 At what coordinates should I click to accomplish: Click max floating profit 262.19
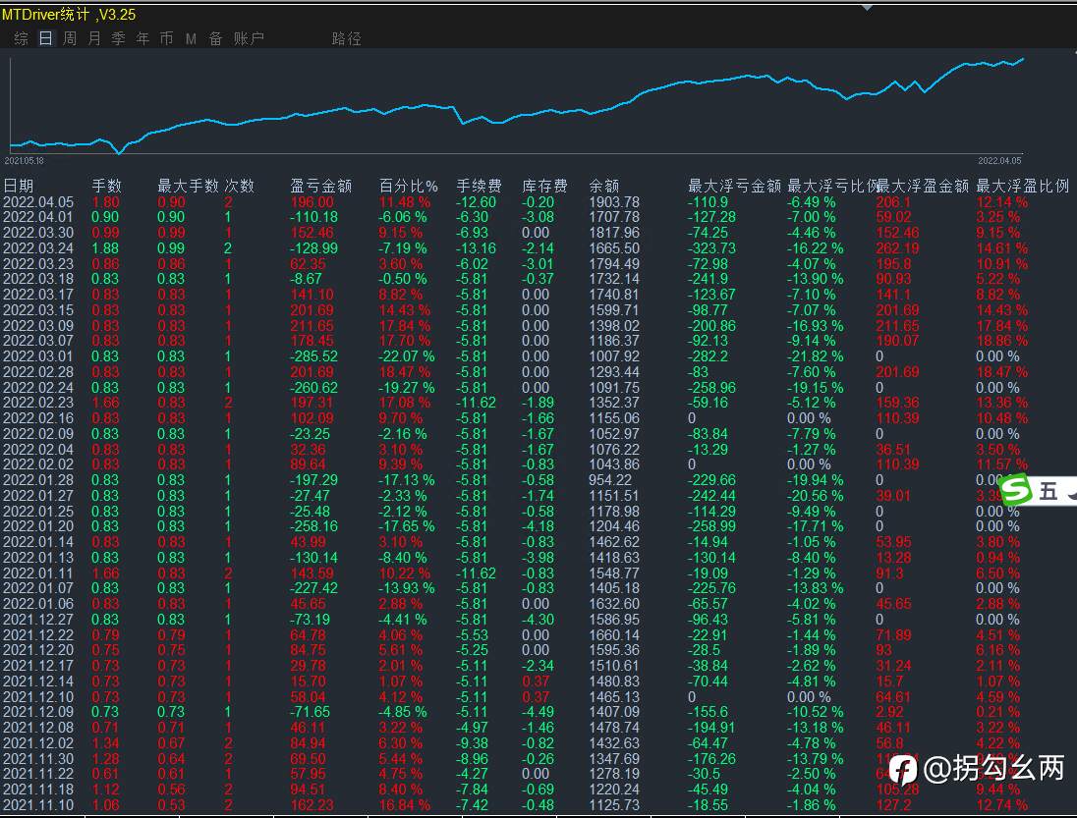click(x=898, y=247)
